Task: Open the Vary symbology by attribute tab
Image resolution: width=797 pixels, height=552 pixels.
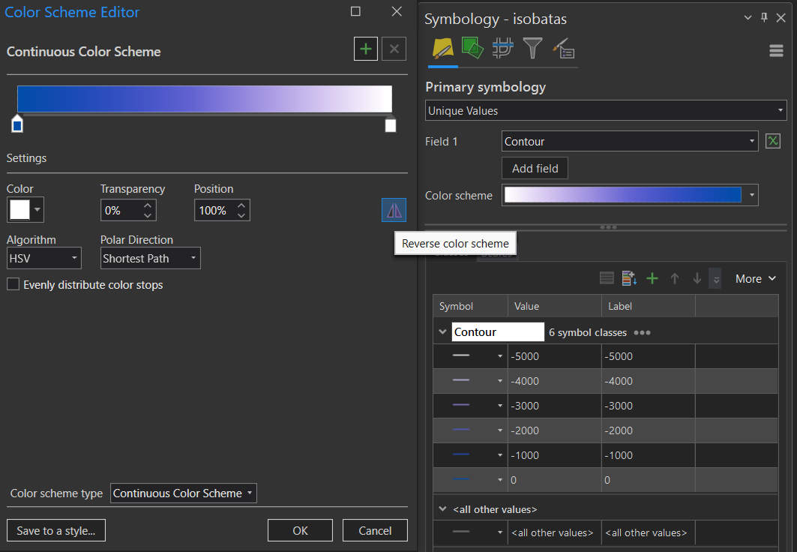Action: click(472, 49)
